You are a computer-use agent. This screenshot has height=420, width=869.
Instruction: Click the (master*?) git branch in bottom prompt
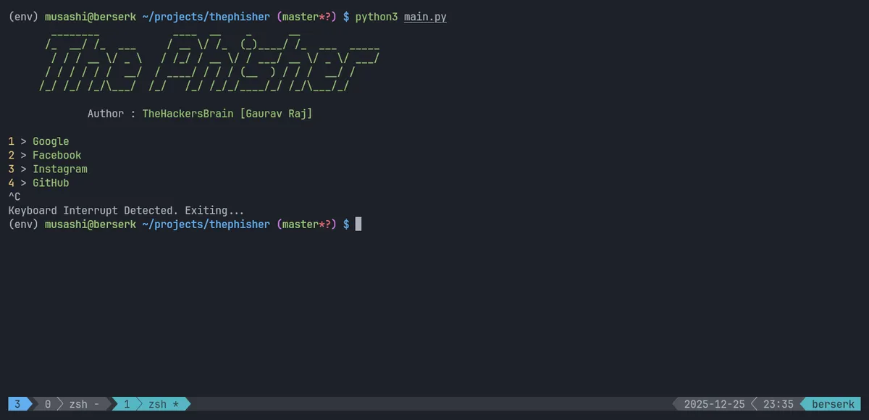click(306, 224)
